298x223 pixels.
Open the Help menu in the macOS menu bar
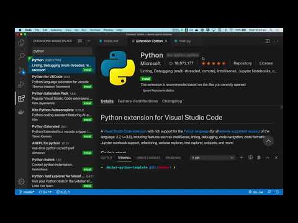119,30
